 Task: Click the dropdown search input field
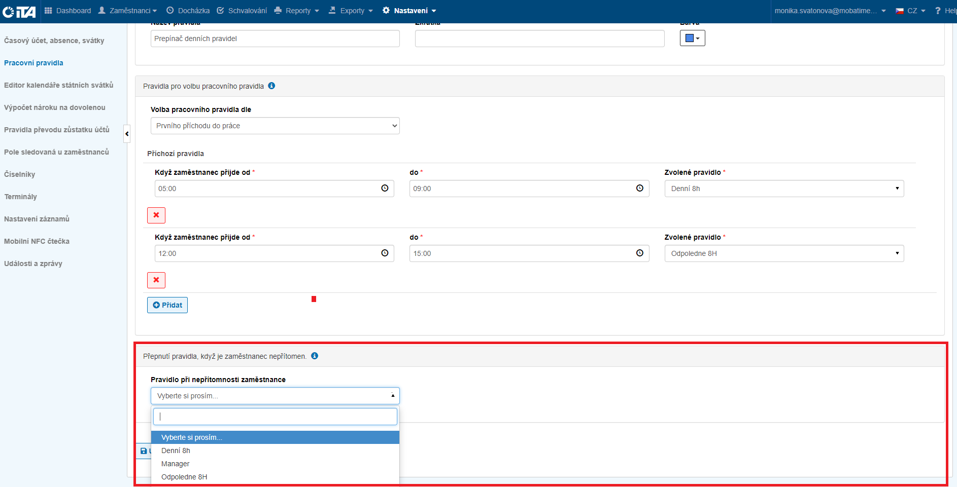[x=275, y=417]
